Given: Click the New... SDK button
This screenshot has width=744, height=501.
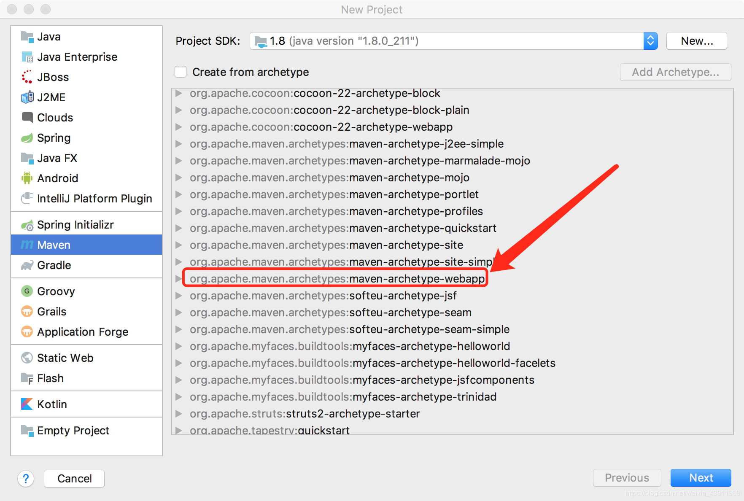Looking at the screenshot, I should pos(697,41).
